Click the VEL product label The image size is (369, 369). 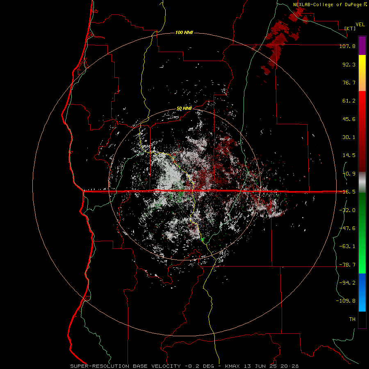[360, 25]
